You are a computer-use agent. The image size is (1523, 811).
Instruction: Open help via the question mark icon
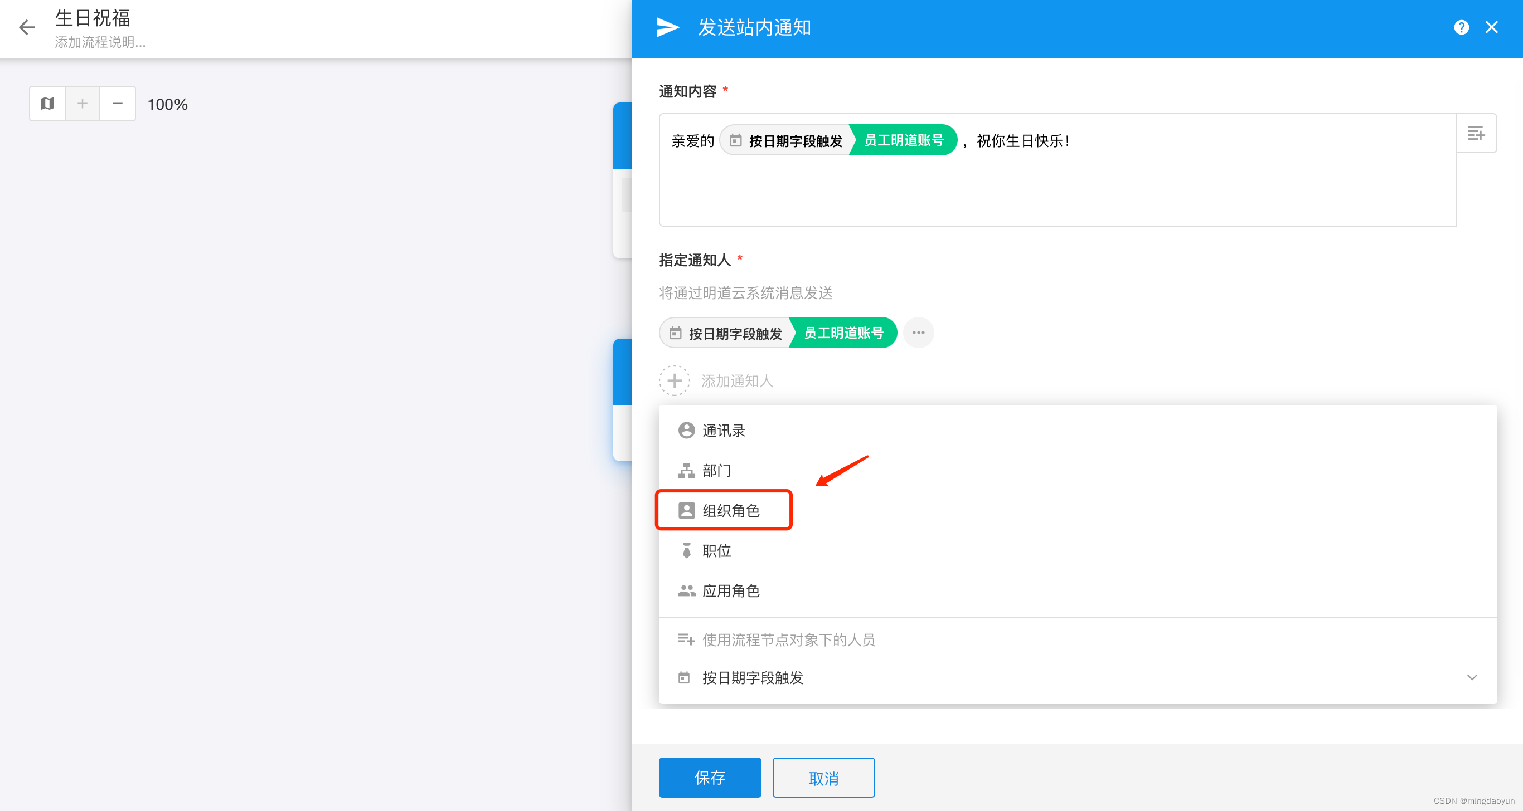pos(1461,27)
